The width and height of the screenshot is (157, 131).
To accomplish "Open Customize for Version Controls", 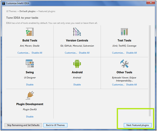I will click(x=71, y=53).
